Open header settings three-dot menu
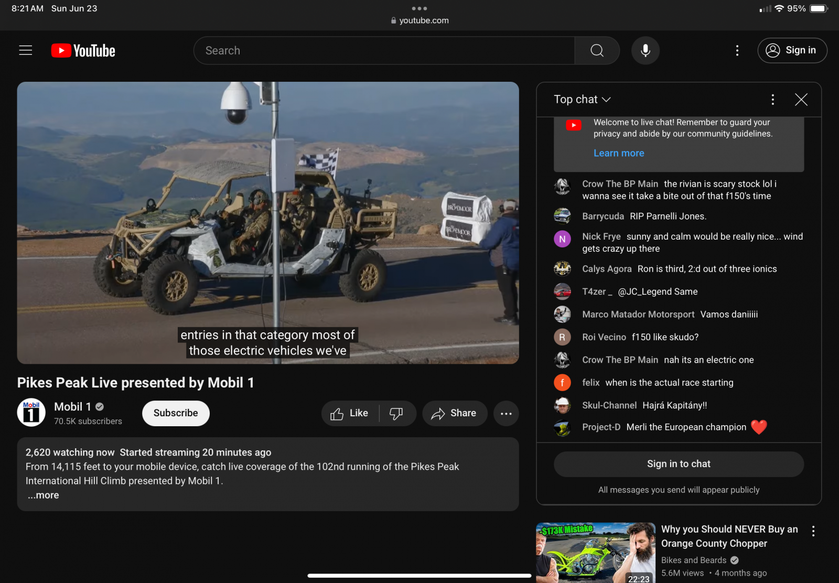Viewport: 839px width, 583px height. 737,50
